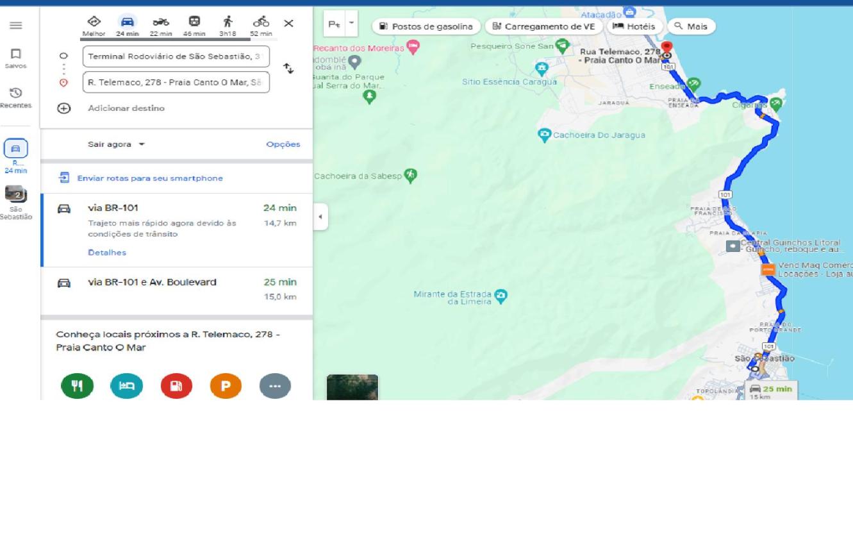Select the Melhor travel mode tab
The height and width of the screenshot is (545, 853).
(x=94, y=26)
